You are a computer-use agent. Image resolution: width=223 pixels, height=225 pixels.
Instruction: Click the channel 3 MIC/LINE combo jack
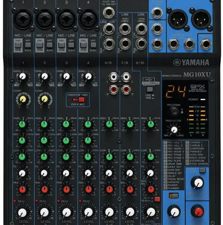[66, 19]
